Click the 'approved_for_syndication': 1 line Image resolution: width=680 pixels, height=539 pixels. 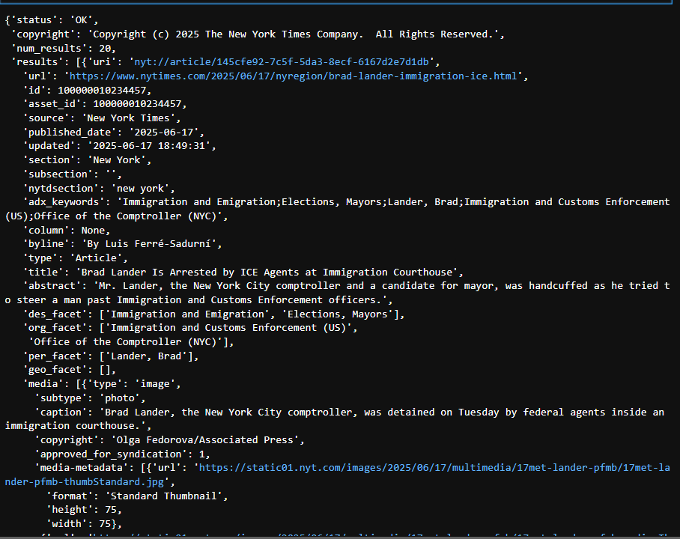tap(122, 454)
